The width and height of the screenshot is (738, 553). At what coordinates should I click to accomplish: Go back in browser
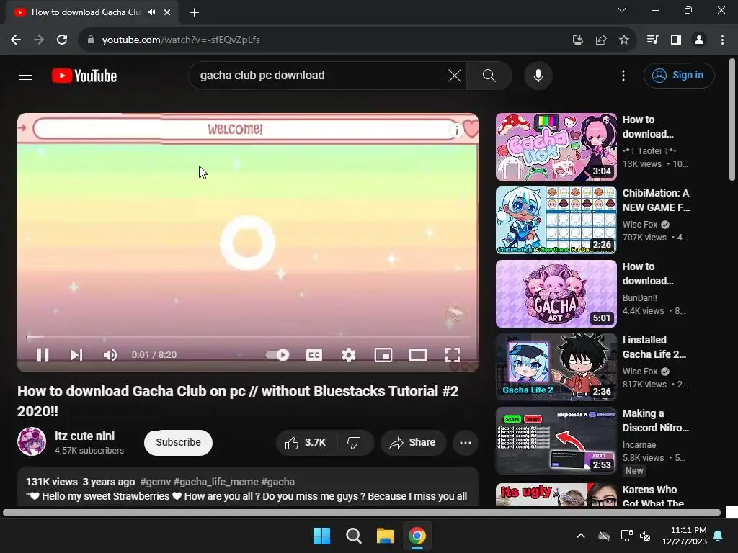pos(16,40)
